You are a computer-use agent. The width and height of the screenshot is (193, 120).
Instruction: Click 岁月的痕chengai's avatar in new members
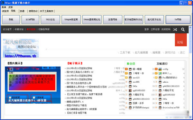coord(130,108)
